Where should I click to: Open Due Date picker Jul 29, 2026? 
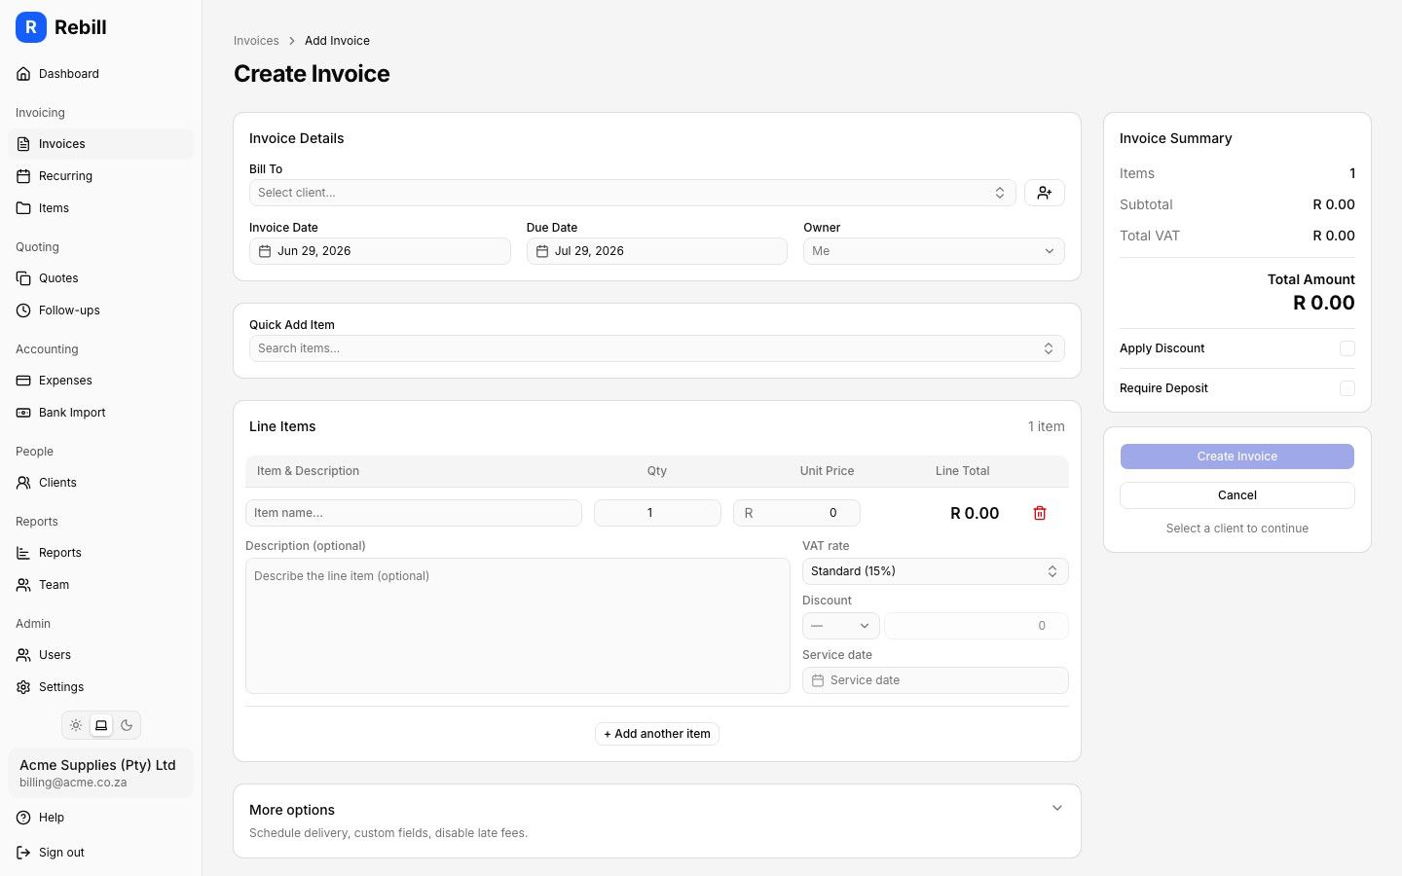657,251
